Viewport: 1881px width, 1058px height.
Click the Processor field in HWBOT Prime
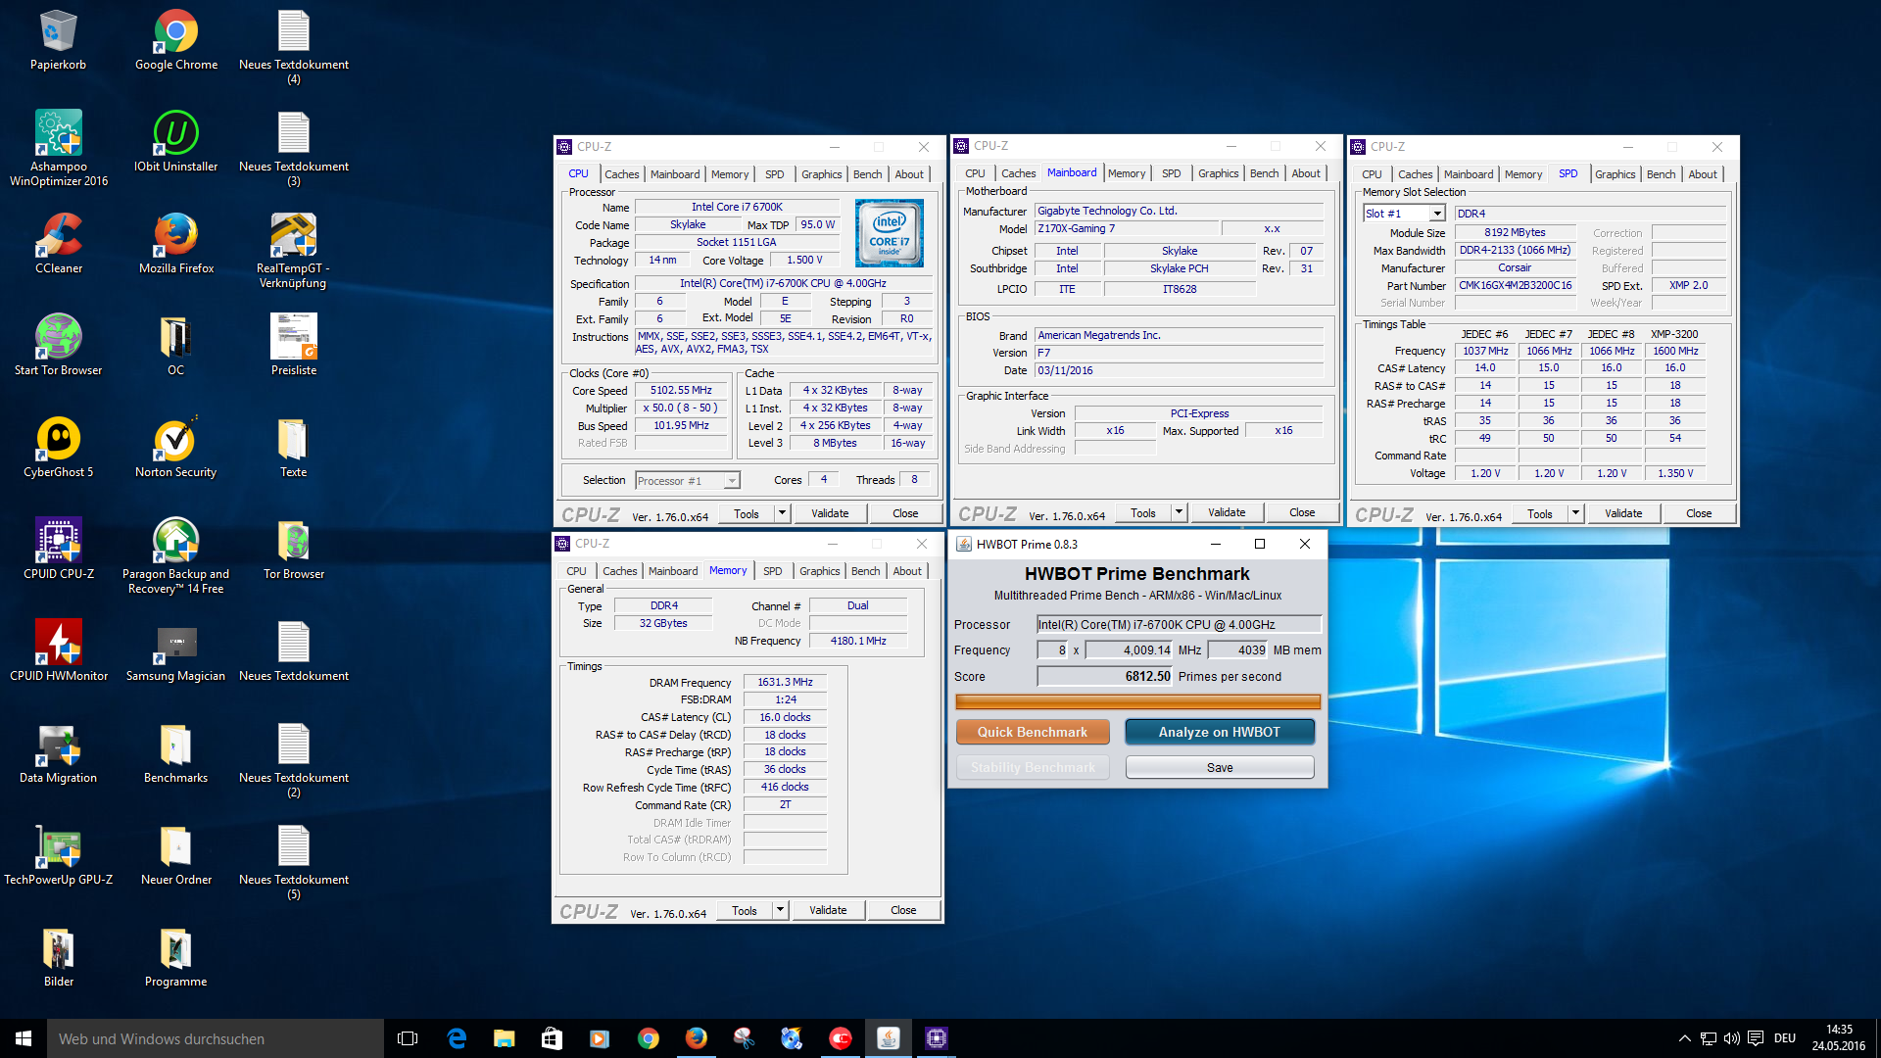click(1179, 624)
